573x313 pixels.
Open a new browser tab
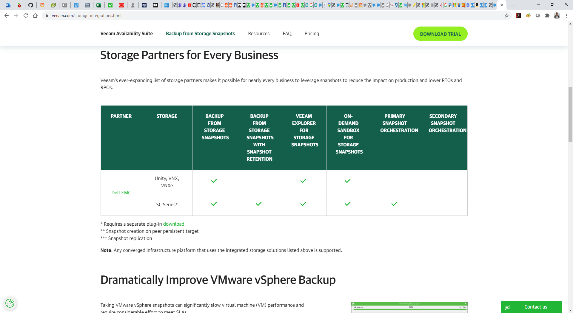(513, 5)
